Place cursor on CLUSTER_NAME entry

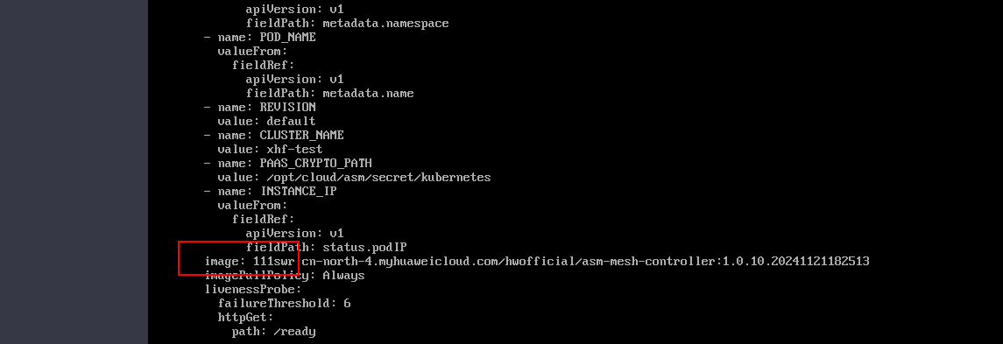274,136
